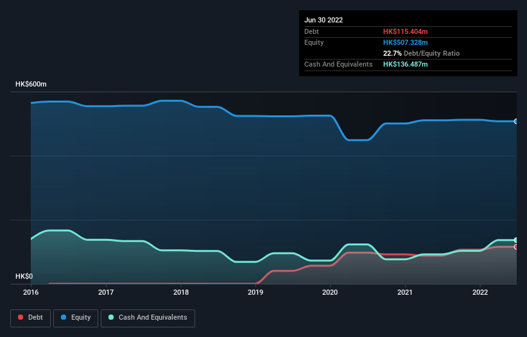The height and width of the screenshot is (337, 527).
Task: Click the 2020 axis label
Action: click(330, 292)
